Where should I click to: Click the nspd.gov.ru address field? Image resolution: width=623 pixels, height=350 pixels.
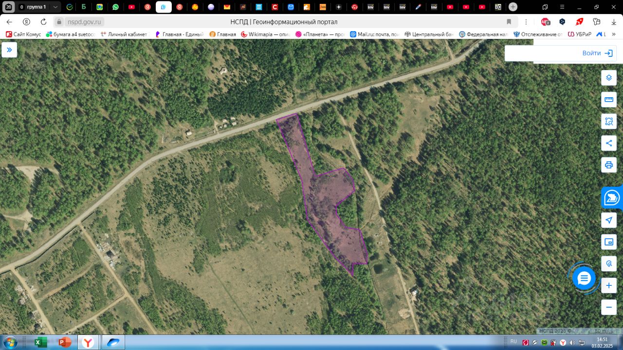[84, 22]
